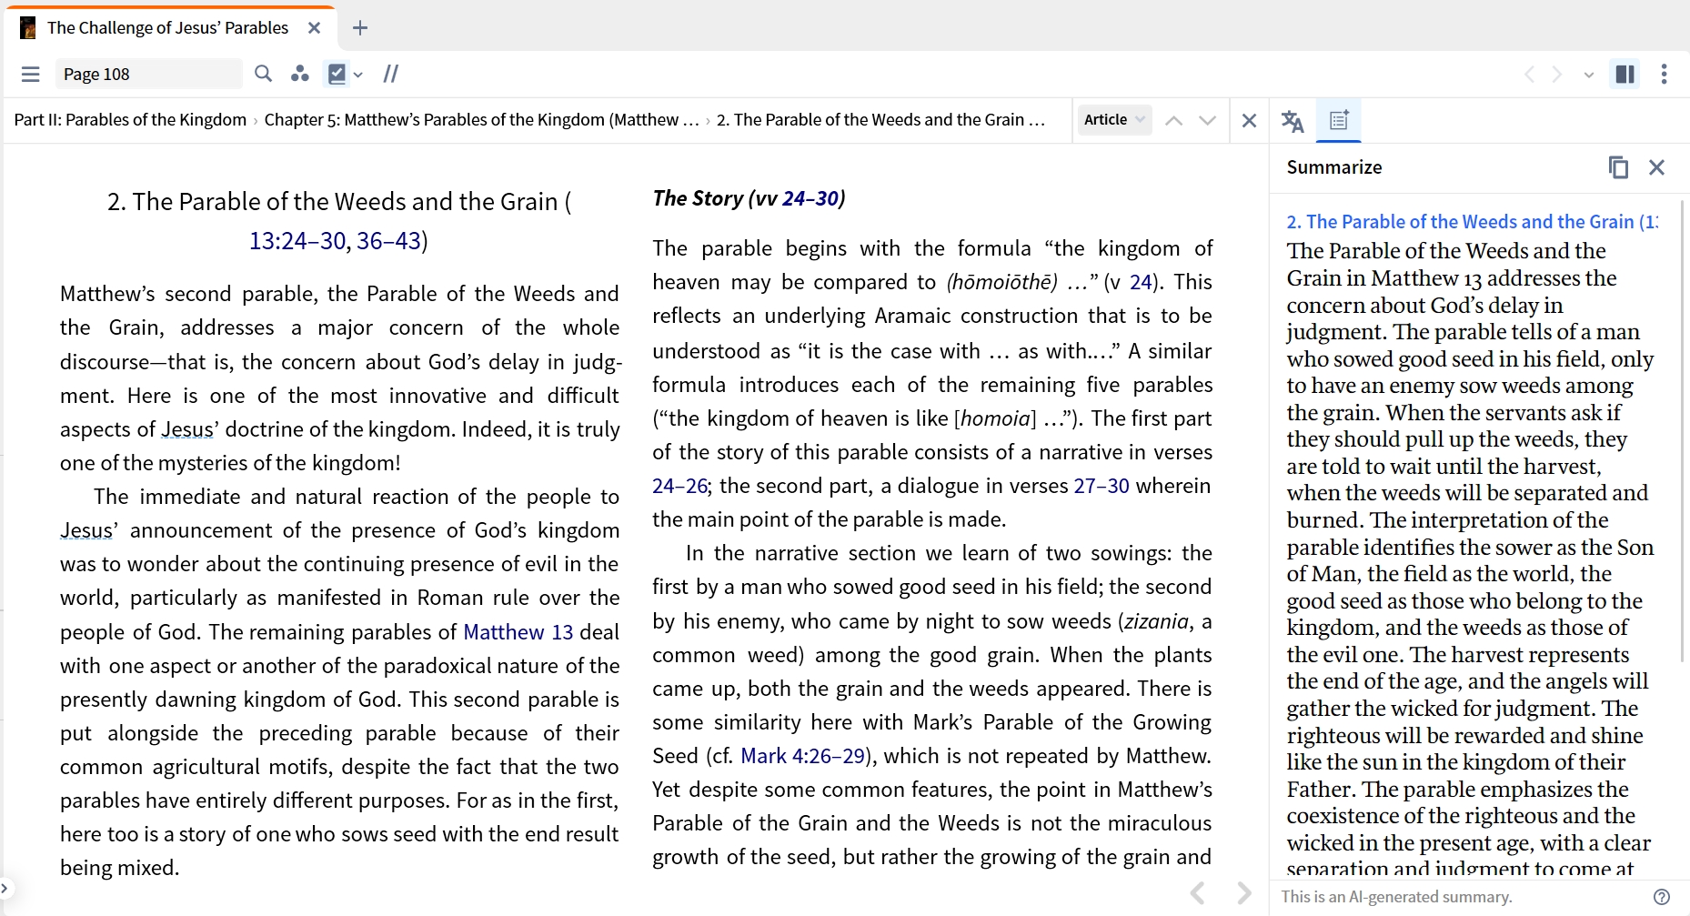
Task: Click the parallel resources slashes icon
Action: [x=390, y=74]
